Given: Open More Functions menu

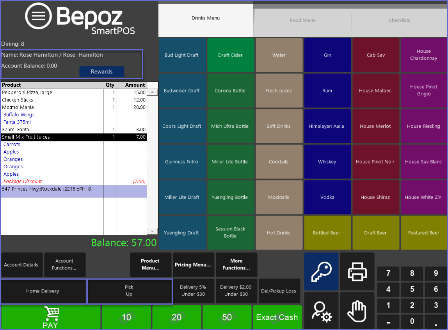Looking at the screenshot, I should click(236, 264).
